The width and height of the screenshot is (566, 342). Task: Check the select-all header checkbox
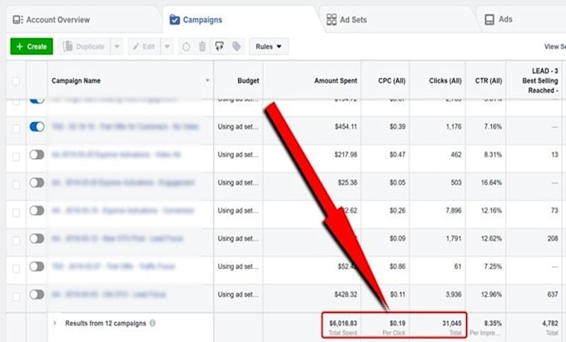17,82
